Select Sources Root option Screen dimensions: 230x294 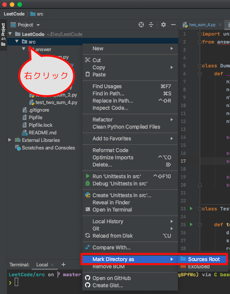click(x=202, y=259)
